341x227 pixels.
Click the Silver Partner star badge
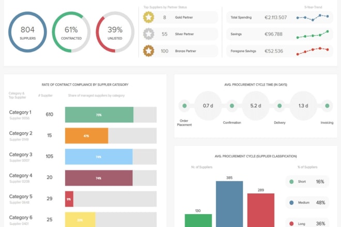pyautogui.click(x=148, y=34)
